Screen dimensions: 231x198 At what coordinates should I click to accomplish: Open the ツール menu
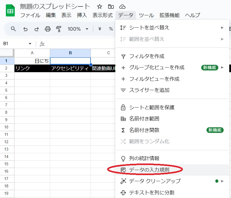(x=146, y=15)
